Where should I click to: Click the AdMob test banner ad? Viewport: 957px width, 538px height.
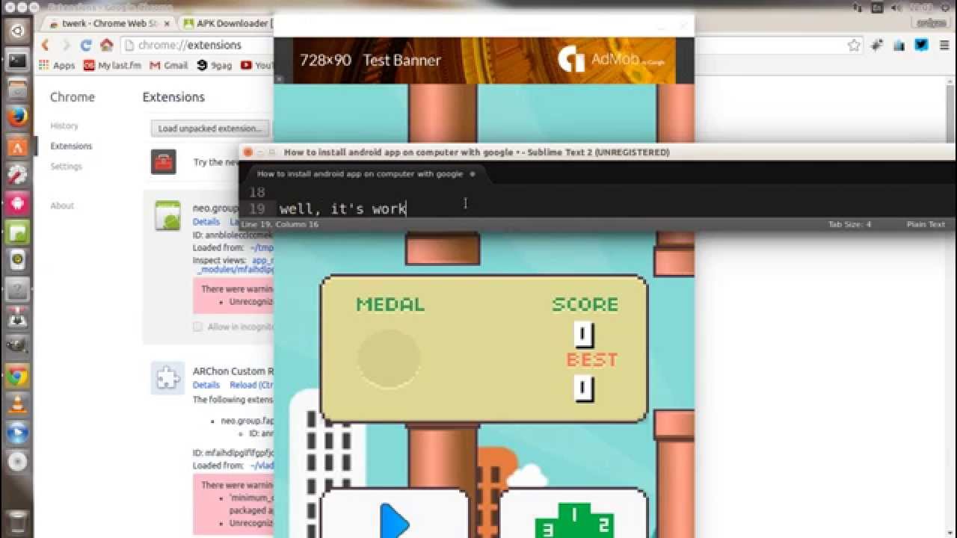pos(483,61)
